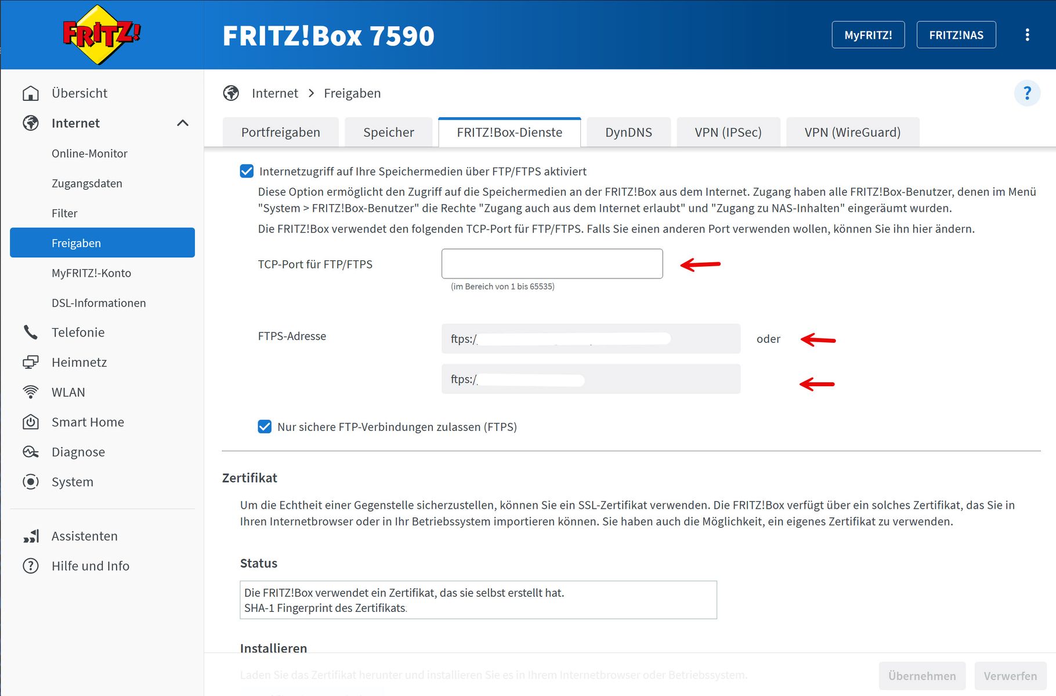Image resolution: width=1056 pixels, height=696 pixels.
Task: Click the WLAN wifi icon
Action: (x=31, y=392)
